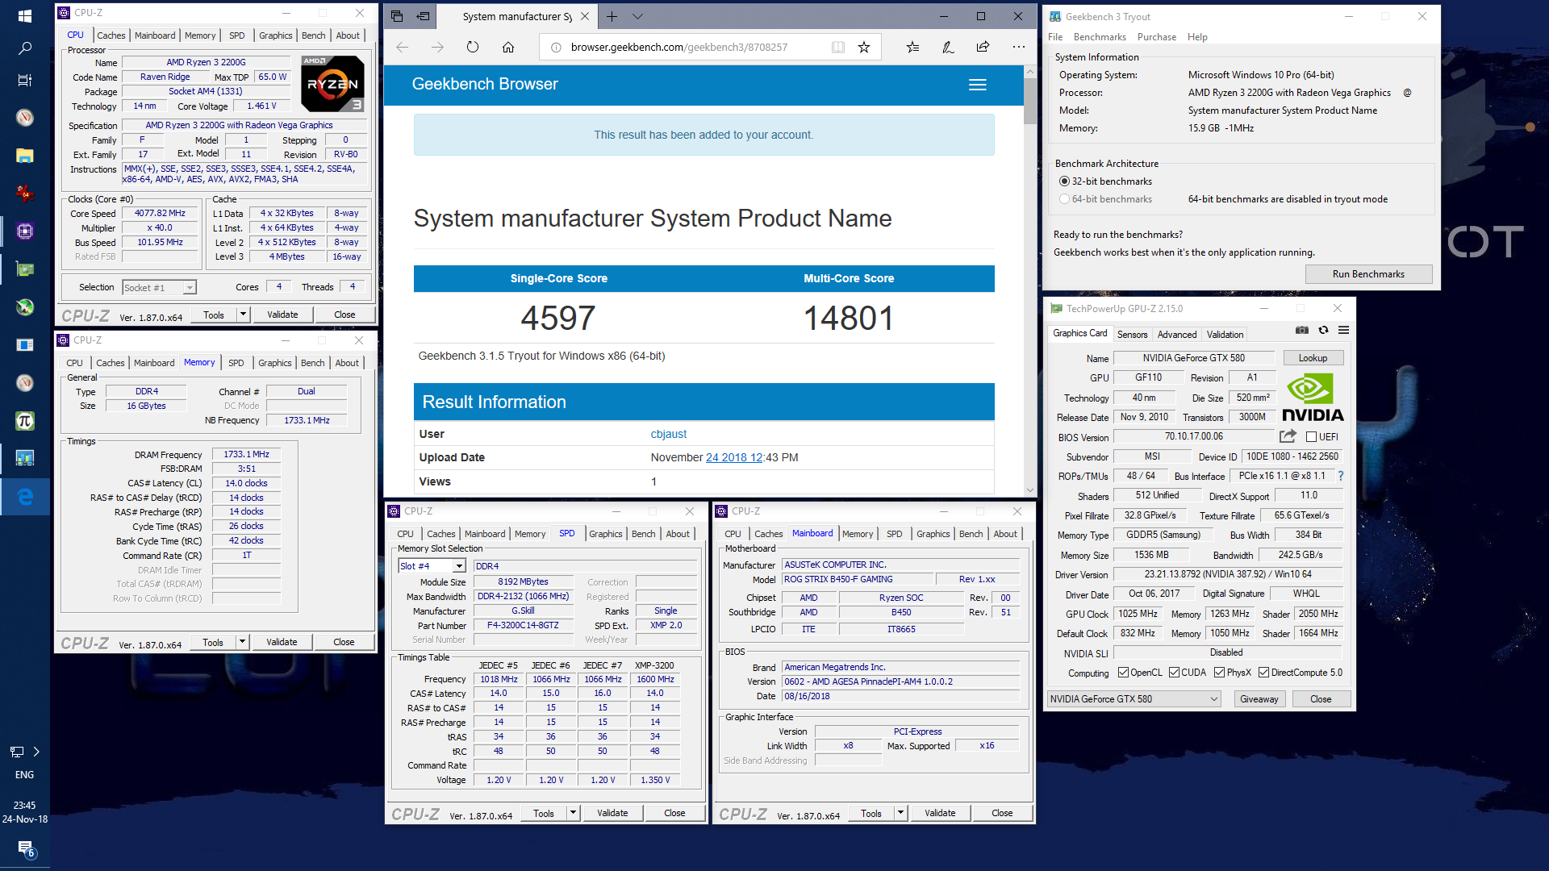Click Run Benchmarks button
This screenshot has width=1549, height=871.
pyautogui.click(x=1368, y=274)
